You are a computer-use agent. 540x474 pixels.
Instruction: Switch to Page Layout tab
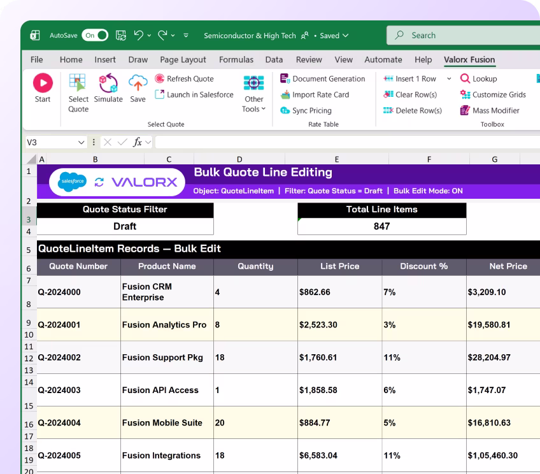click(x=183, y=60)
